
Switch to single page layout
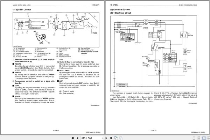tap(194, 138)
